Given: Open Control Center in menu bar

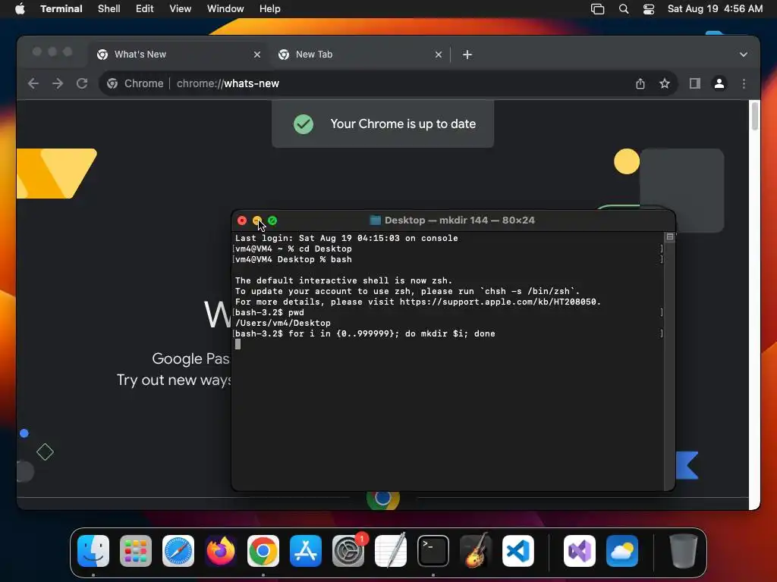Looking at the screenshot, I should (648, 9).
